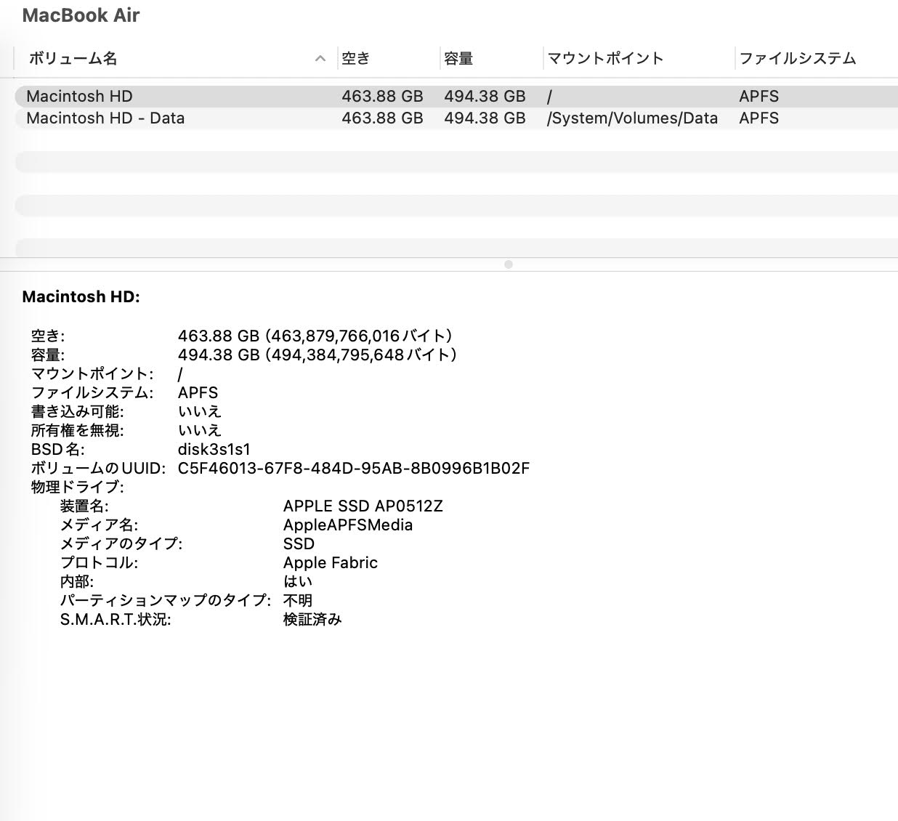
Task: Click the Macintosh HD: detail heading
Action: coord(81,296)
